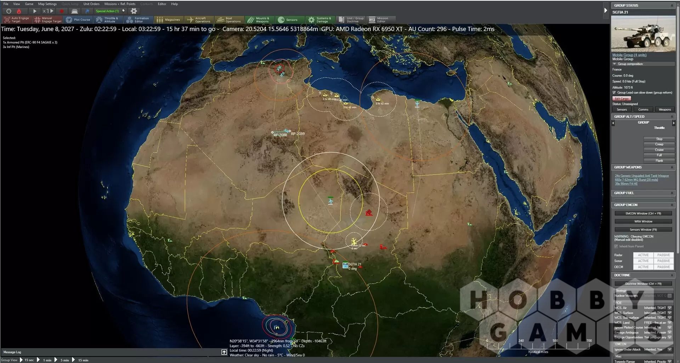Open Boat Operations

(x=229, y=20)
